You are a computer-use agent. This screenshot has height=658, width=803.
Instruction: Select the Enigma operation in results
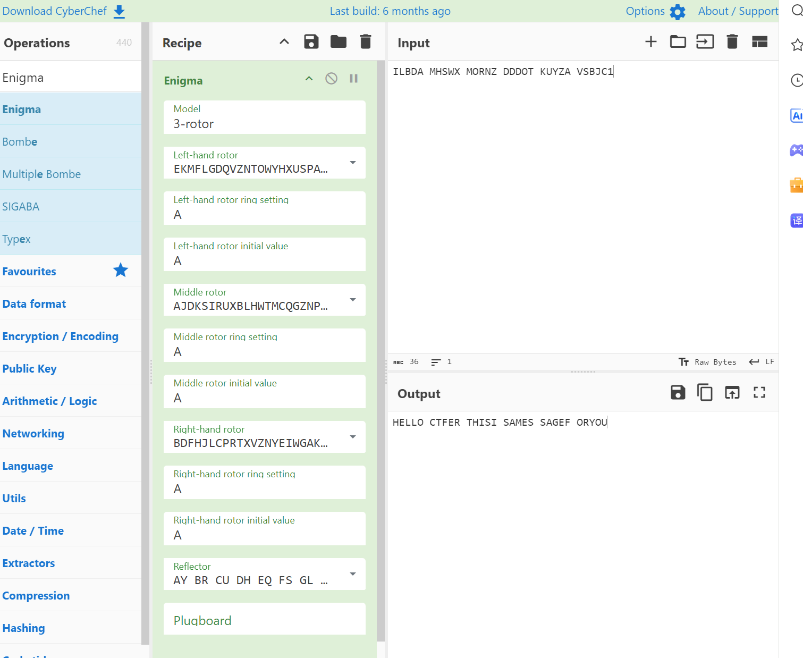click(71, 109)
